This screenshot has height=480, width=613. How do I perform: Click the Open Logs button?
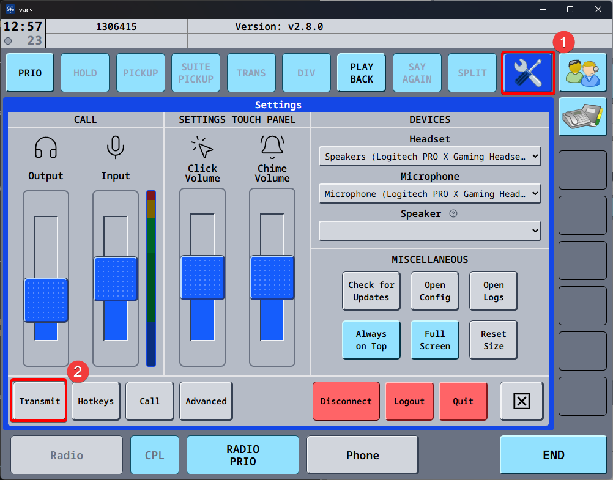click(493, 291)
